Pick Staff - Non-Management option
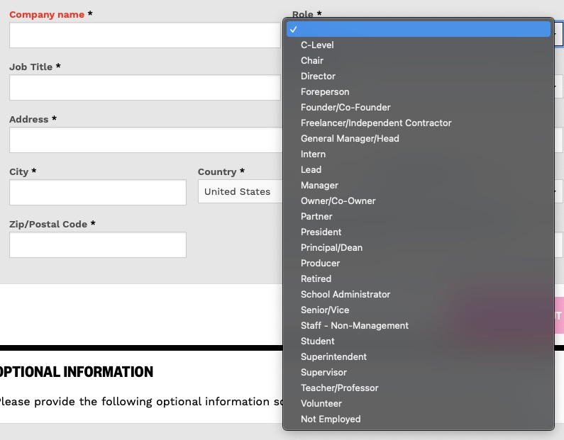The width and height of the screenshot is (564, 440). click(355, 325)
